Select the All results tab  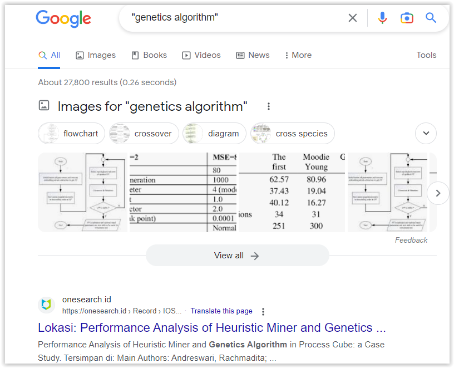click(x=49, y=55)
